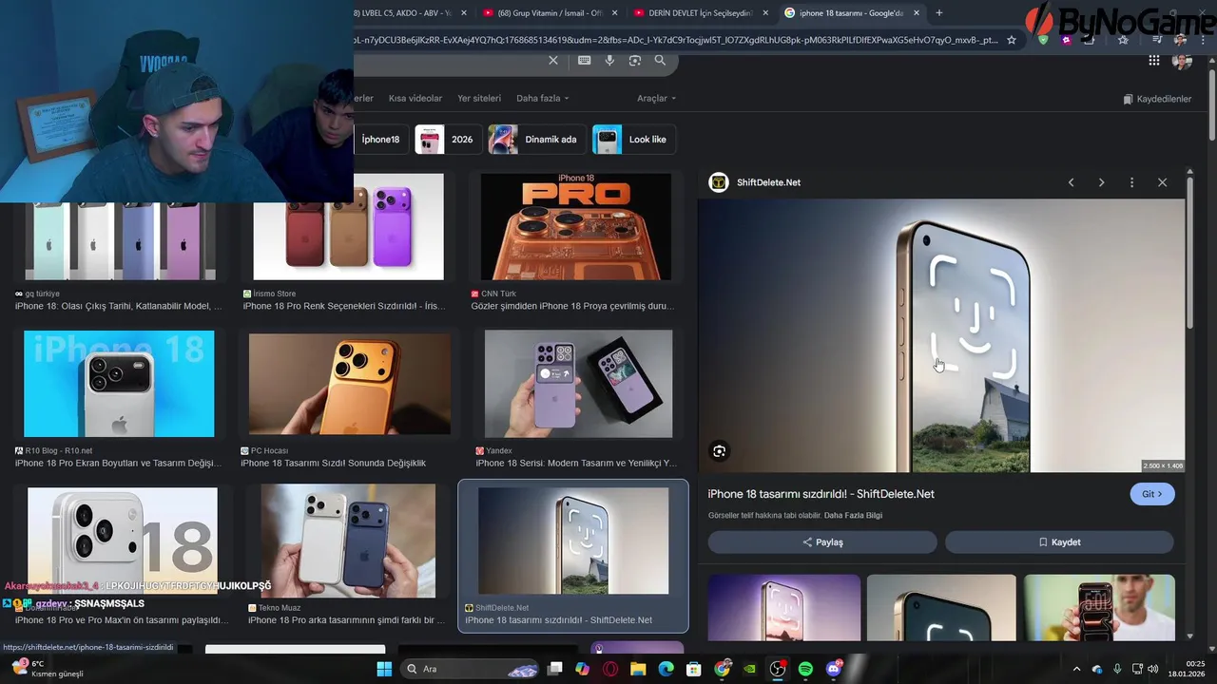Click the Windows taskbar search box
Image resolution: width=1217 pixels, height=684 pixels.
coord(472,669)
